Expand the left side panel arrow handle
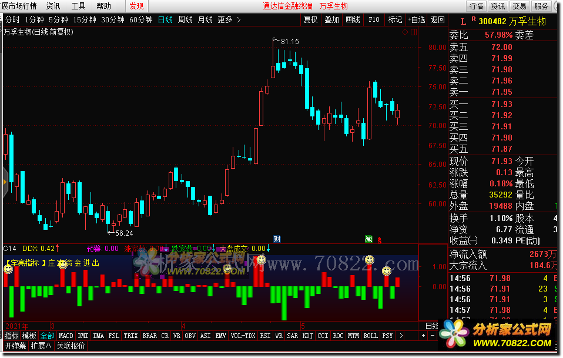The width and height of the screenshot is (563, 358). (5, 182)
